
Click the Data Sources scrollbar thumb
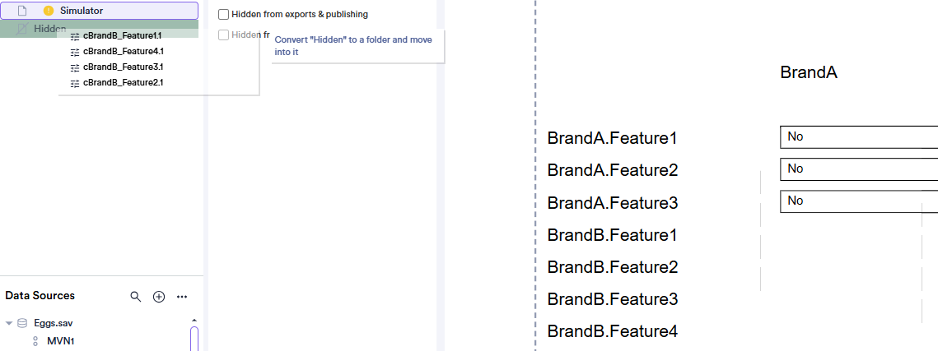coord(194,339)
